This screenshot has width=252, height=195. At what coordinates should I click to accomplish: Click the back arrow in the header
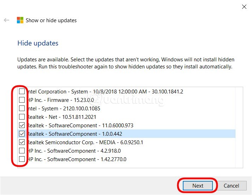6,20
